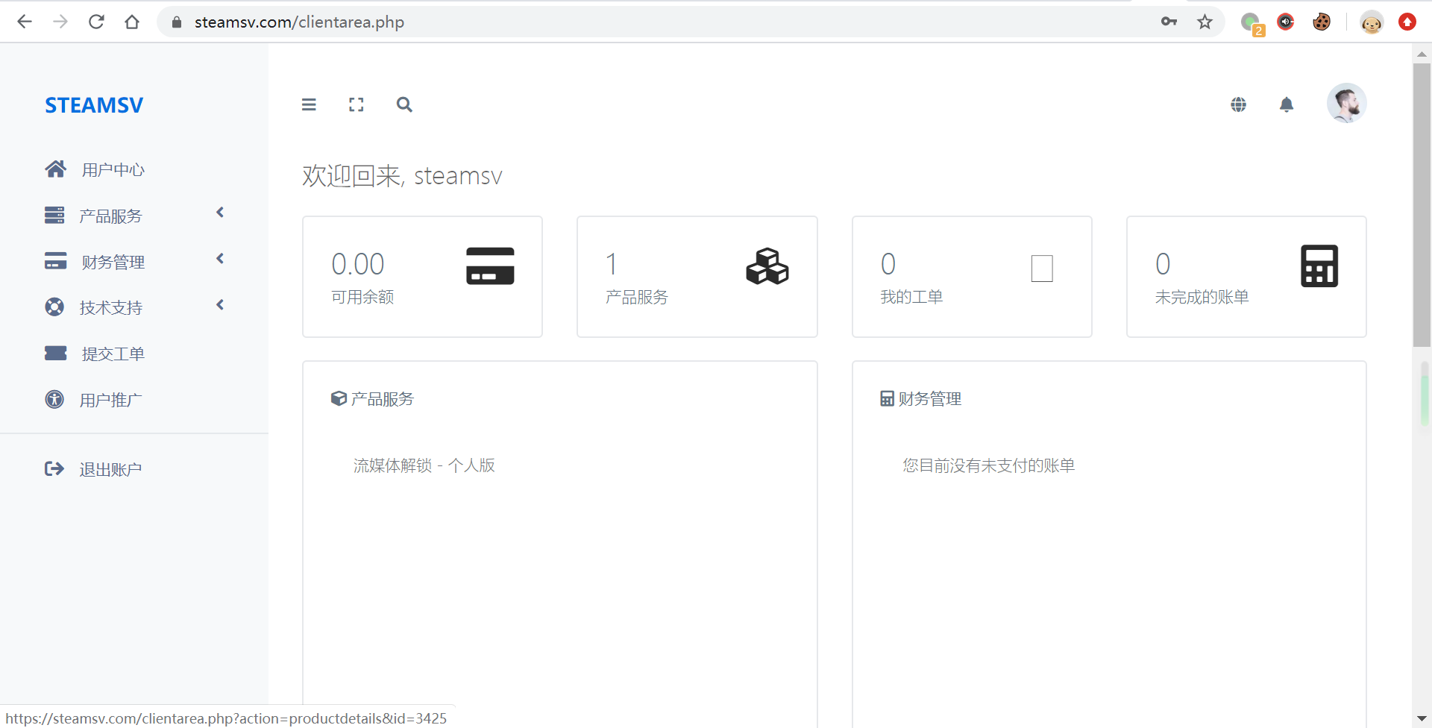The width and height of the screenshot is (1432, 728).
Task: Open the 我的工单 tickets card
Action: [x=972, y=277]
